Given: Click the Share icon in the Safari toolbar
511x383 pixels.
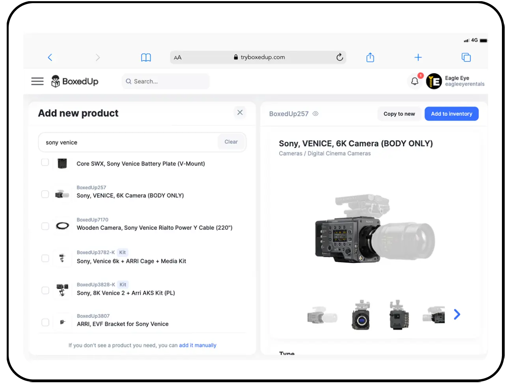Looking at the screenshot, I should (370, 57).
